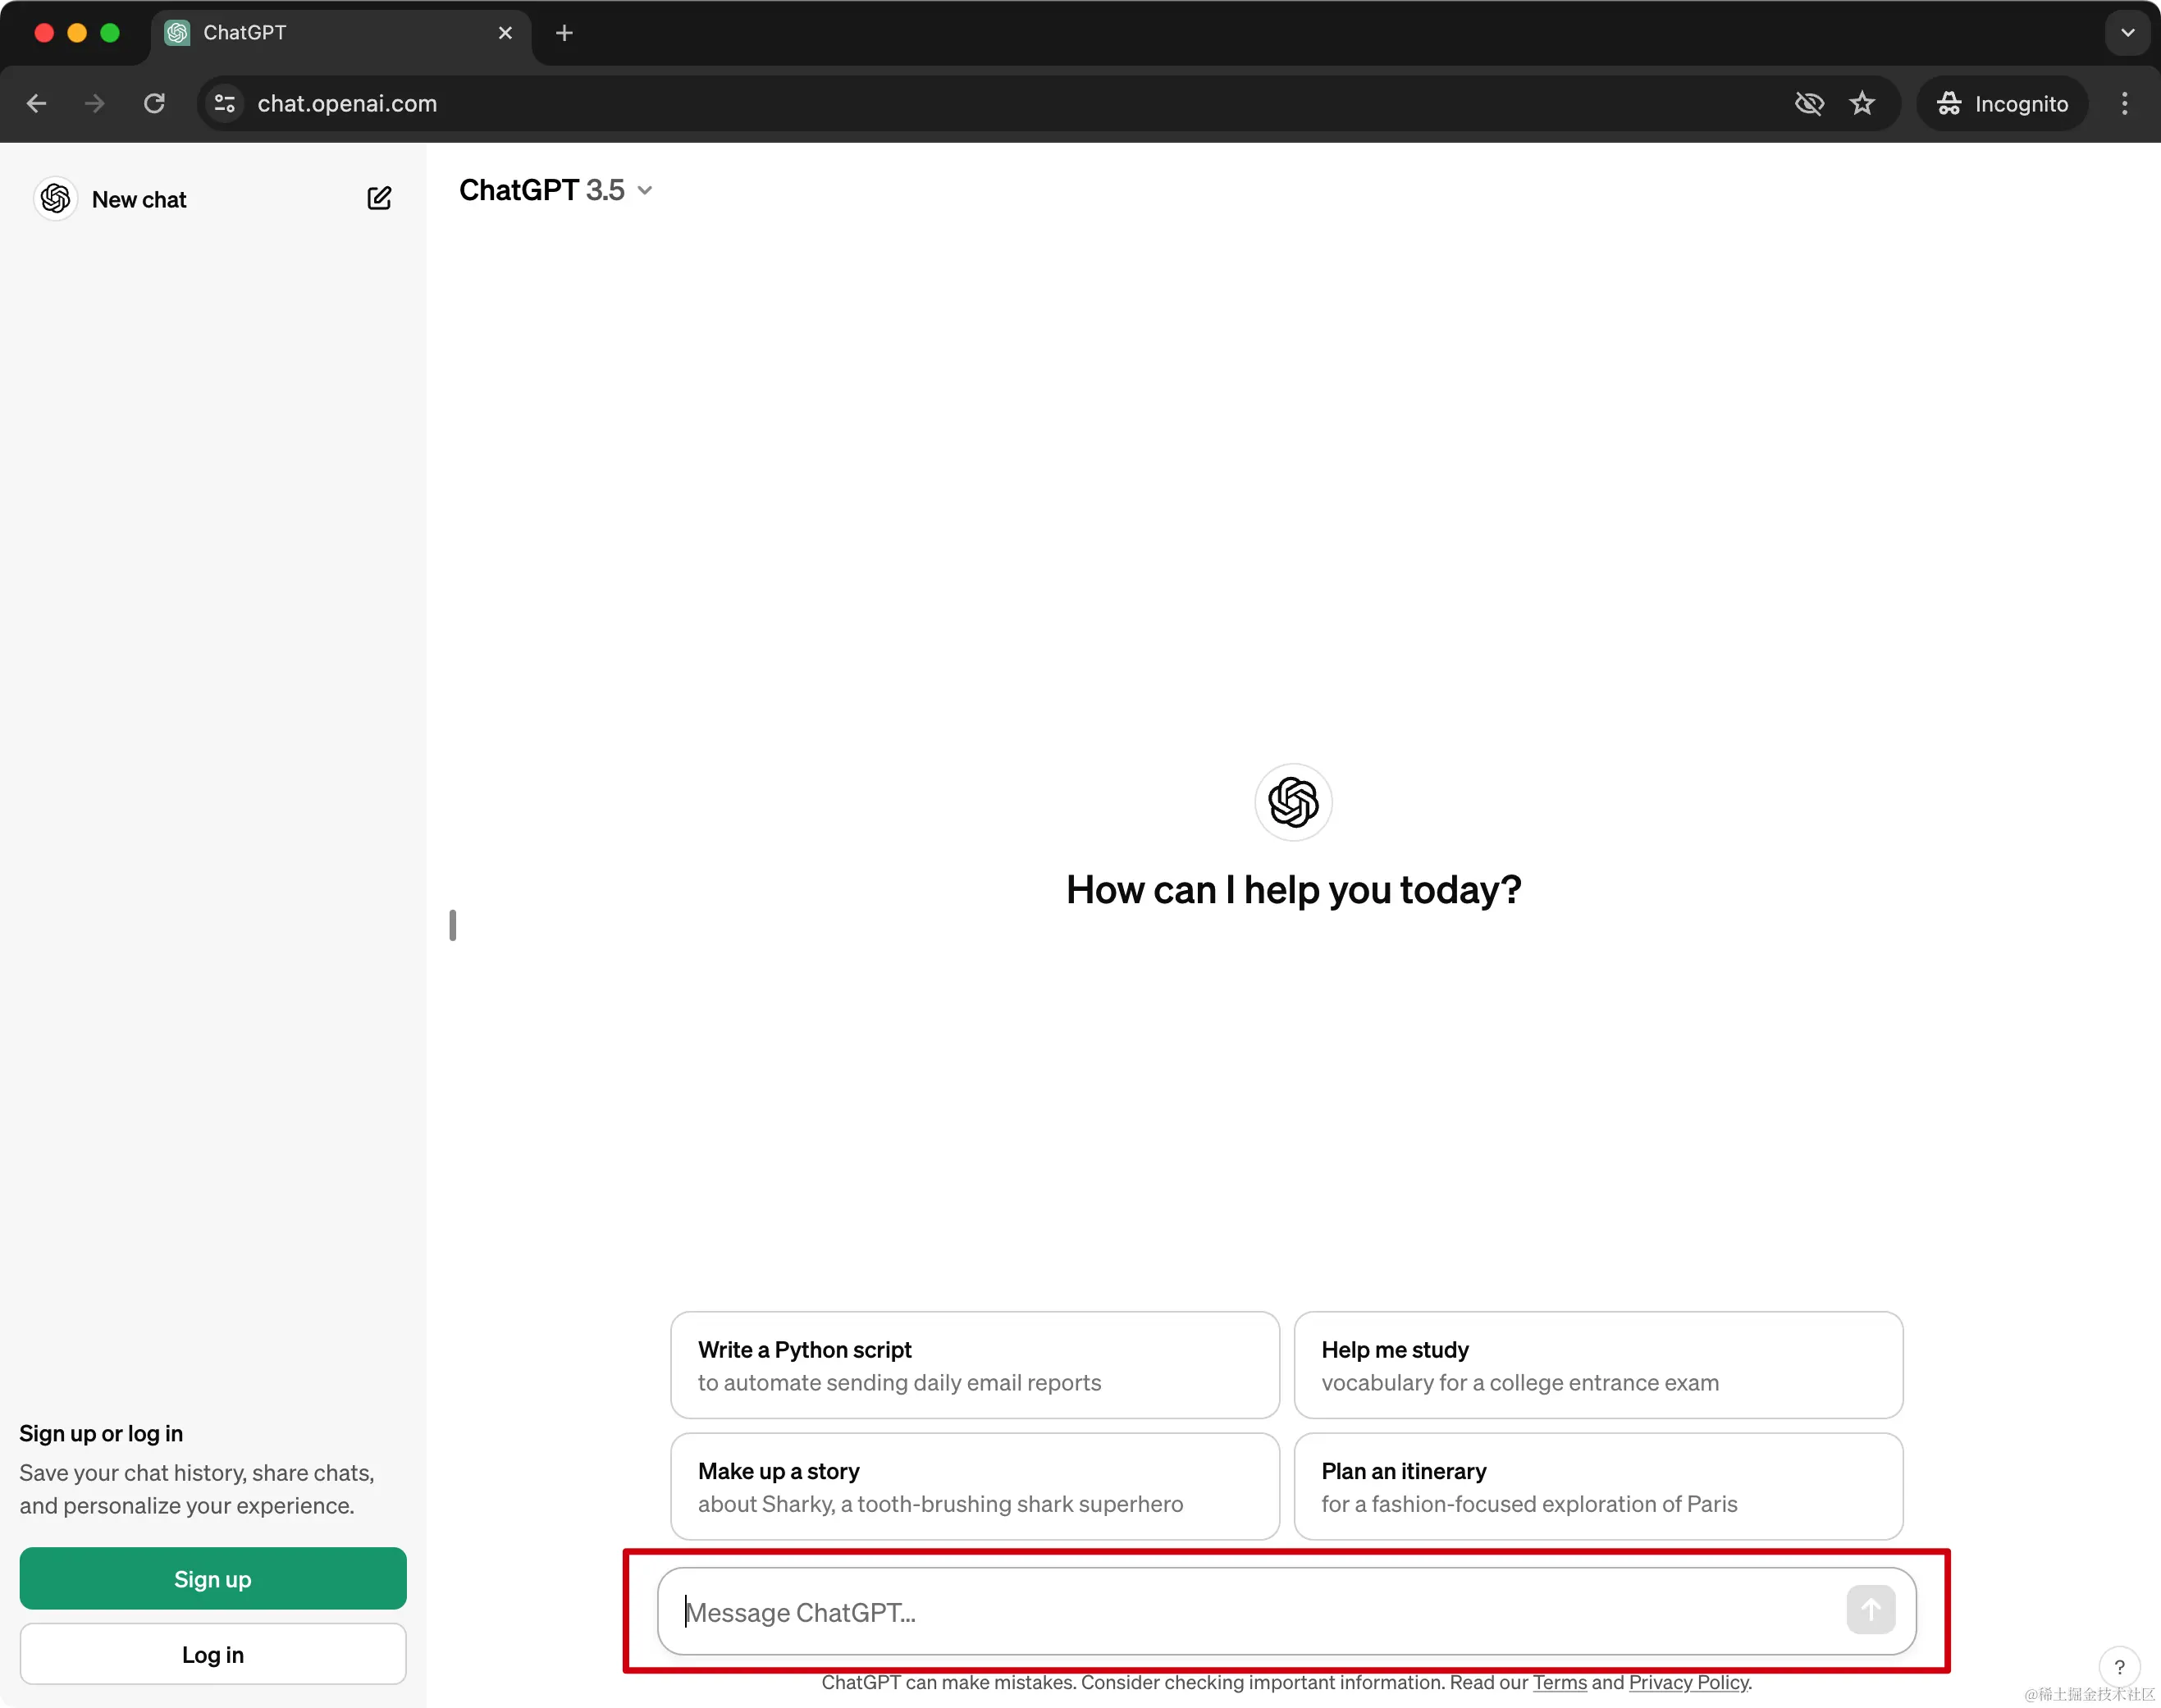The height and width of the screenshot is (1708, 2161).
Task: Collapse sidebar using the vertical handle
Action: (453, 925)
